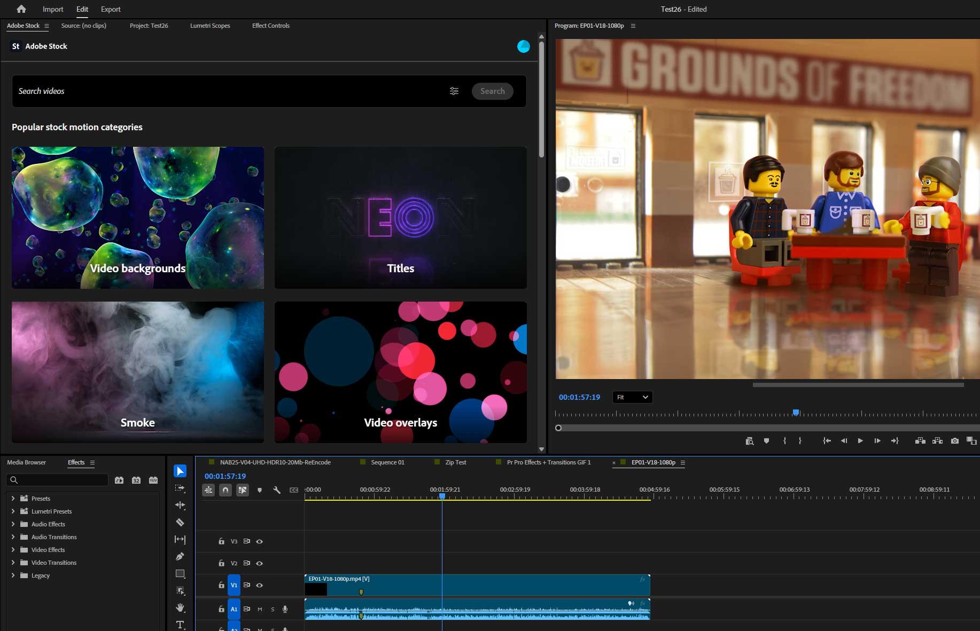This screenshot has height=631, width=980.
Task: Click the Export Frame camera icon
Action: point(954,441)
